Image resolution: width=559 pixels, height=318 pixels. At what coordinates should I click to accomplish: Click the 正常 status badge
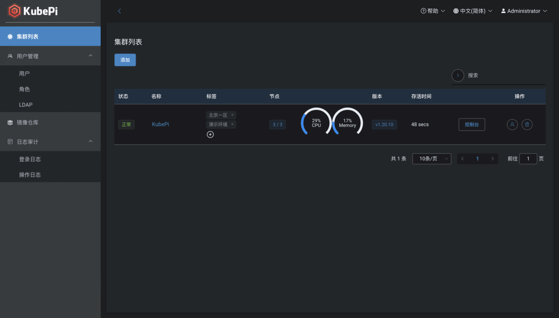click(126, 124)
